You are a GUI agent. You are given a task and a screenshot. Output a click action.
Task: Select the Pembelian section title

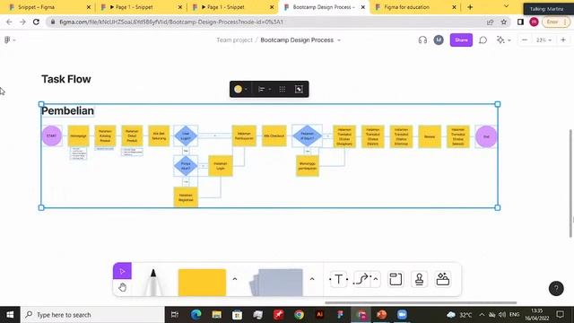tap(67, 110)
